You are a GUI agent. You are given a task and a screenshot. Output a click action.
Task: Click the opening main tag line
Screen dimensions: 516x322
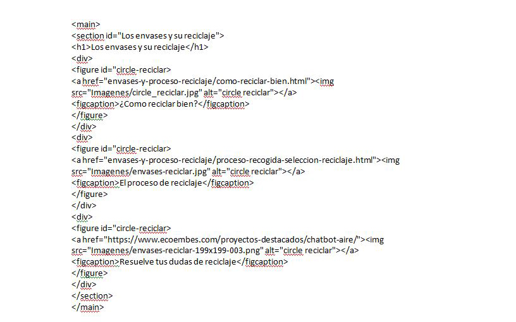85,25
